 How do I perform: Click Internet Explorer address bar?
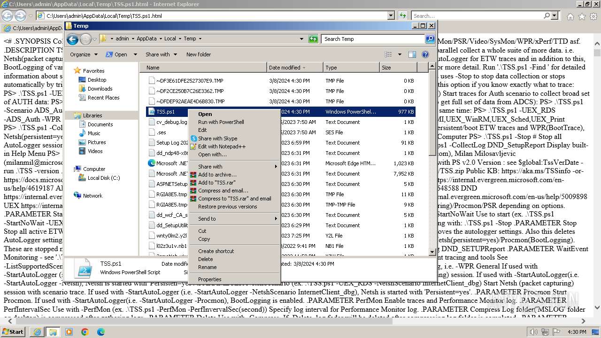tap(216, 15)
